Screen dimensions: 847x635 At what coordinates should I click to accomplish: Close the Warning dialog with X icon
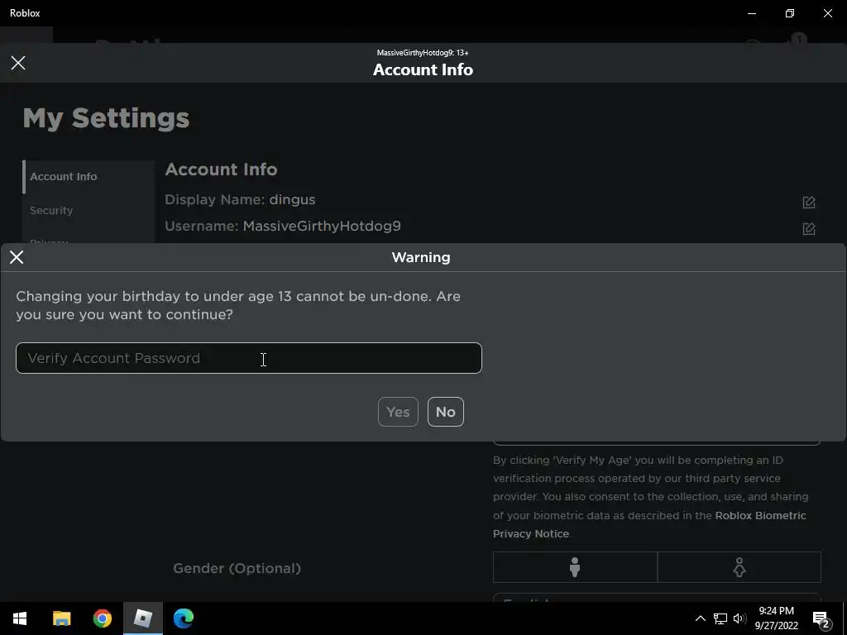[x=17, y=257]
